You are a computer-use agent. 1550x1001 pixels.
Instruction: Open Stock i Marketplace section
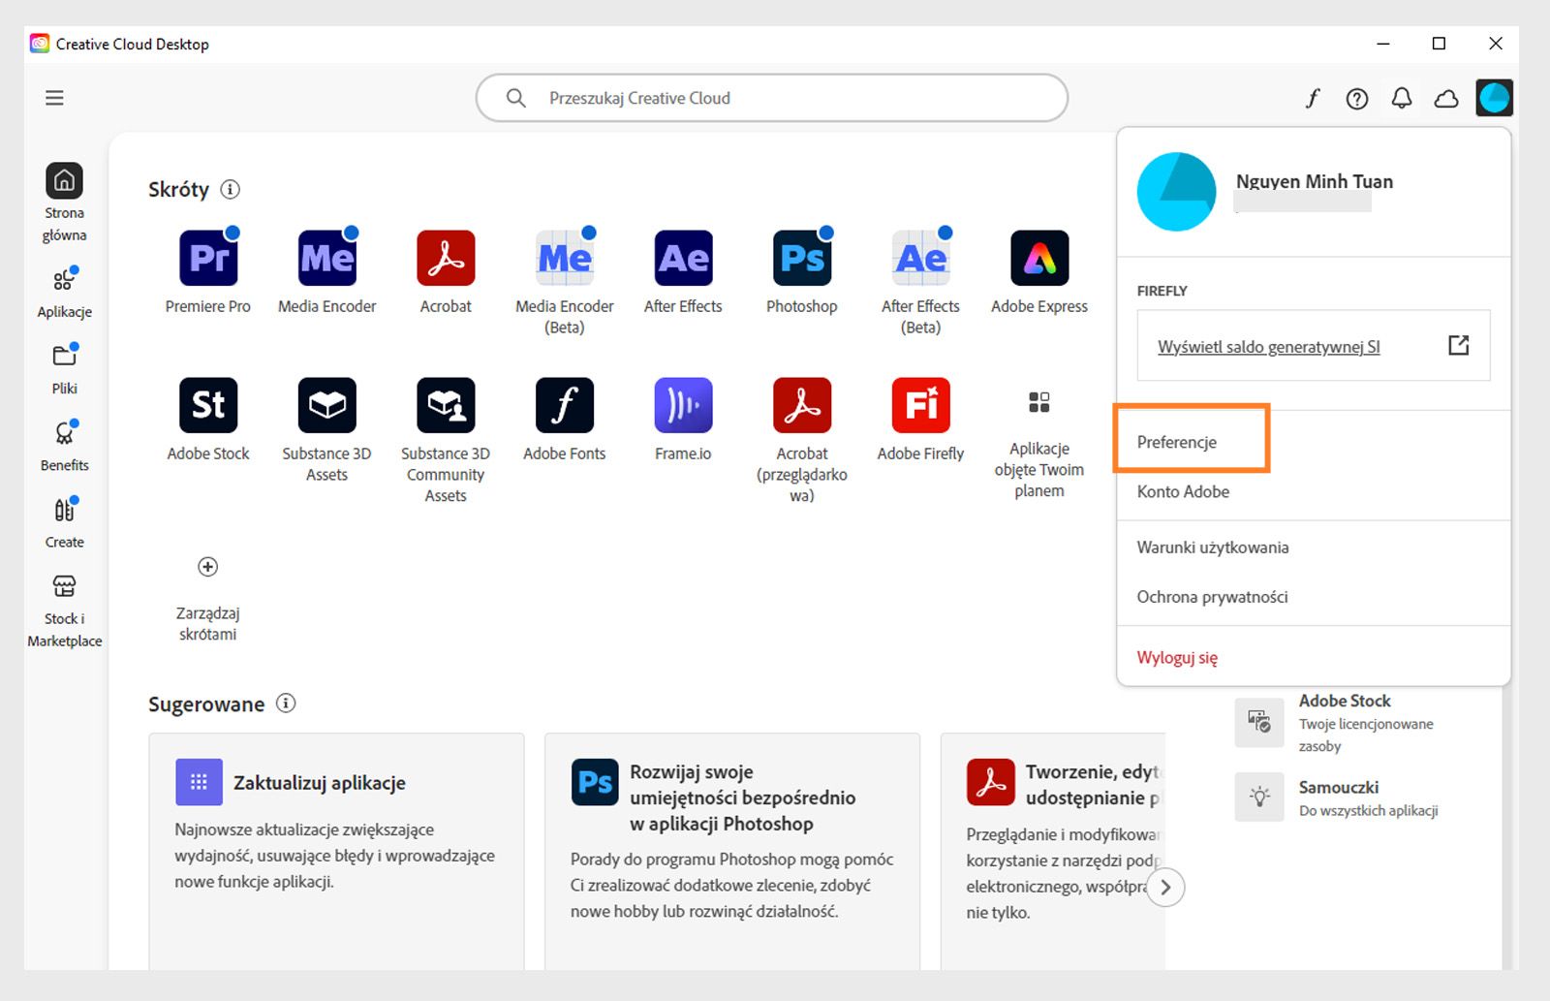pyautogui.click(x=64, y=606)
